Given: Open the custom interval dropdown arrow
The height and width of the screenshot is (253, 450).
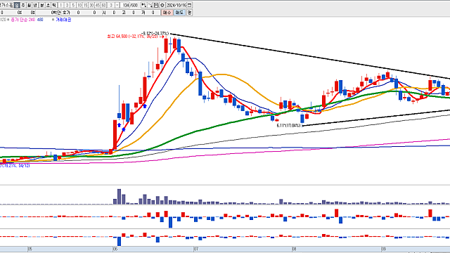Looking at the screenshot, I should click(117, 5).
